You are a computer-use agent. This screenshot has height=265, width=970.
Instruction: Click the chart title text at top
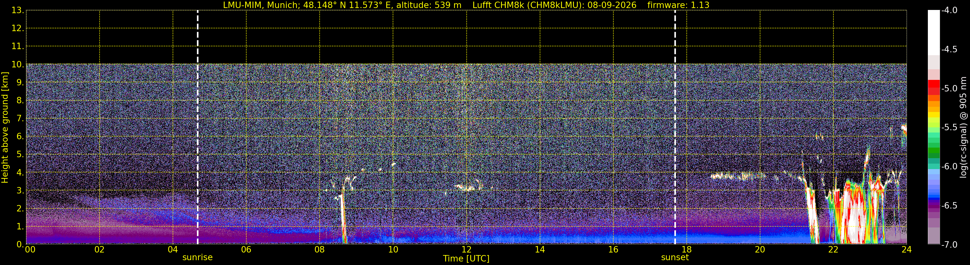[x=466, y=5]
